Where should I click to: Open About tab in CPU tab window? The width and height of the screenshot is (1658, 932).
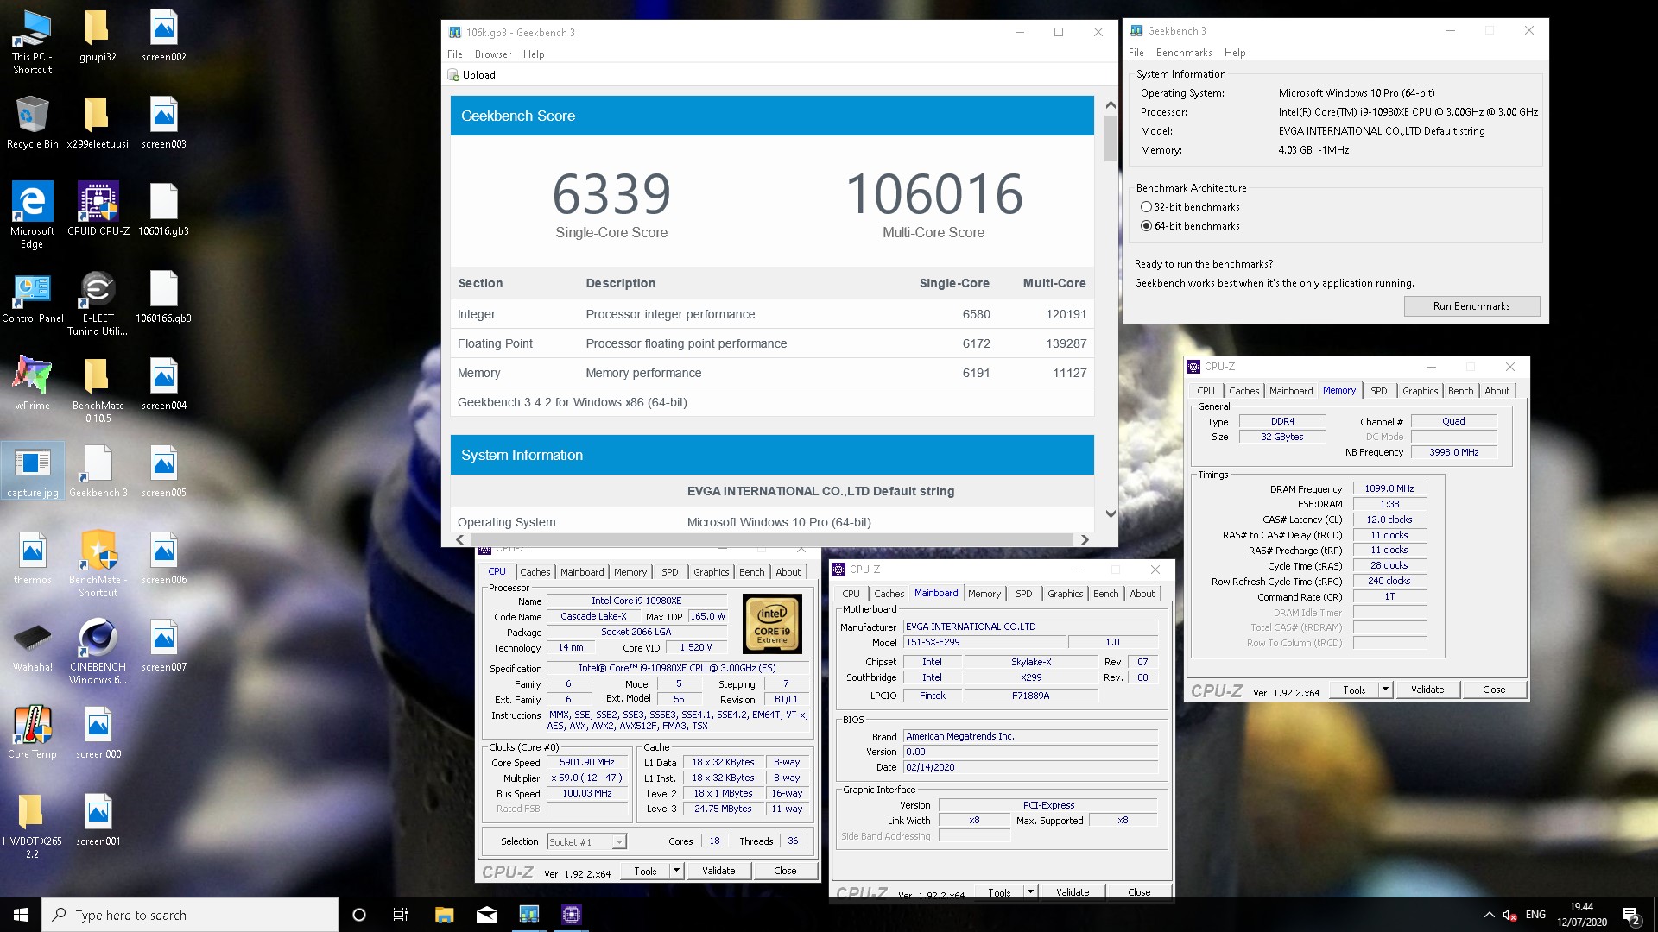pos(788,572)
